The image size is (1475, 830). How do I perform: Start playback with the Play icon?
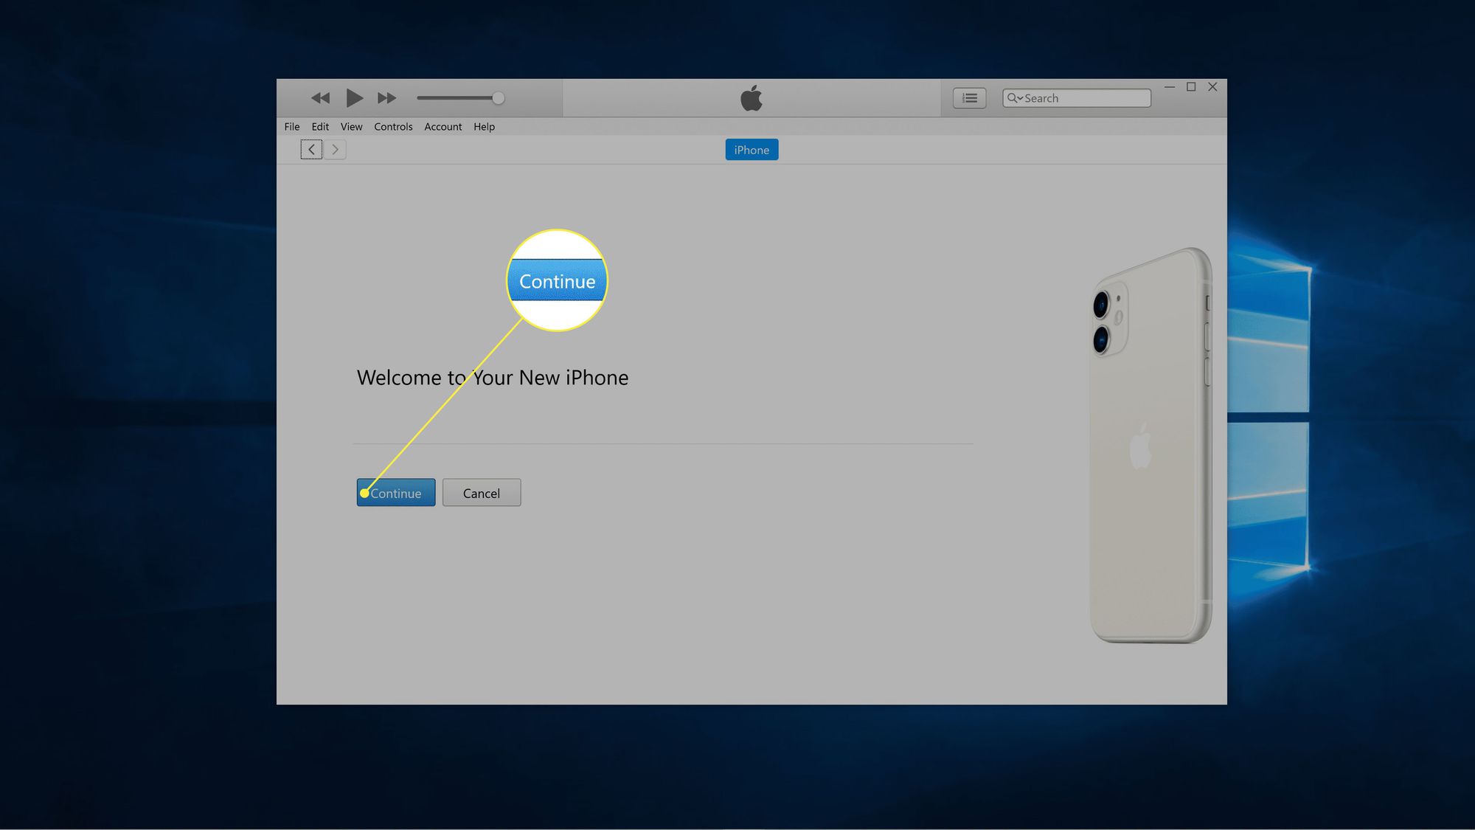click(x=354, y=97)
